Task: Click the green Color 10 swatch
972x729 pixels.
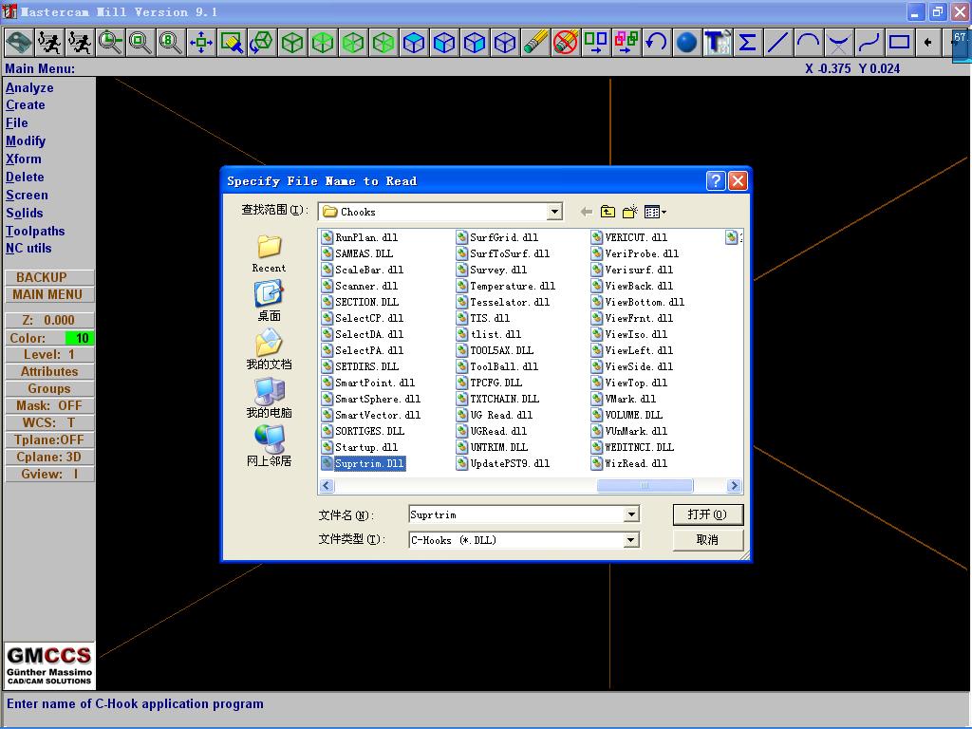Action: point(80,338)
